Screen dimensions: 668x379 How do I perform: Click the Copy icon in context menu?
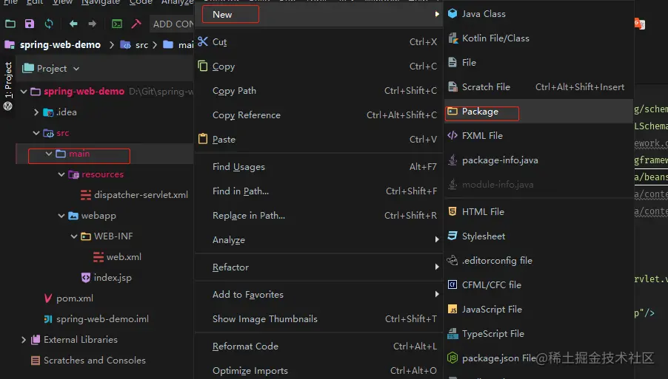(x=203, y=66)
